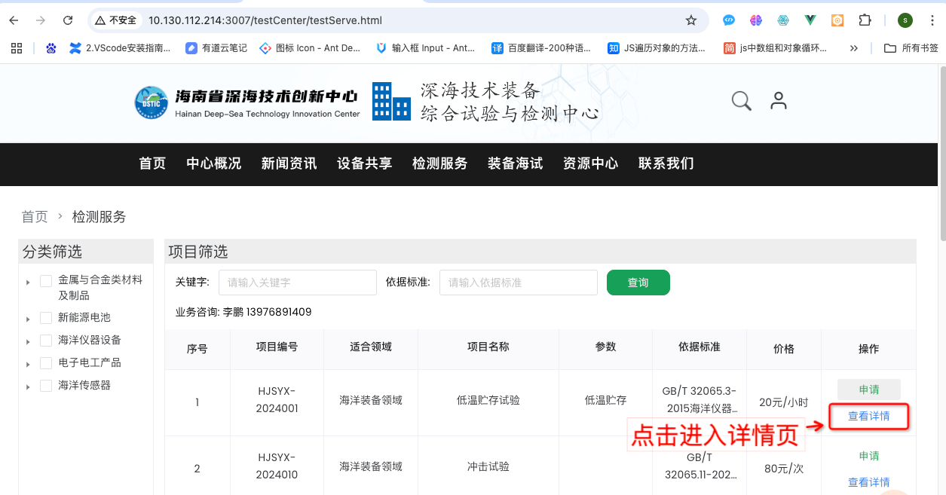This screenshot has height=495, width=946.
Task: Open the apps grid in bookmarks bar
Action: pos(17,48)
